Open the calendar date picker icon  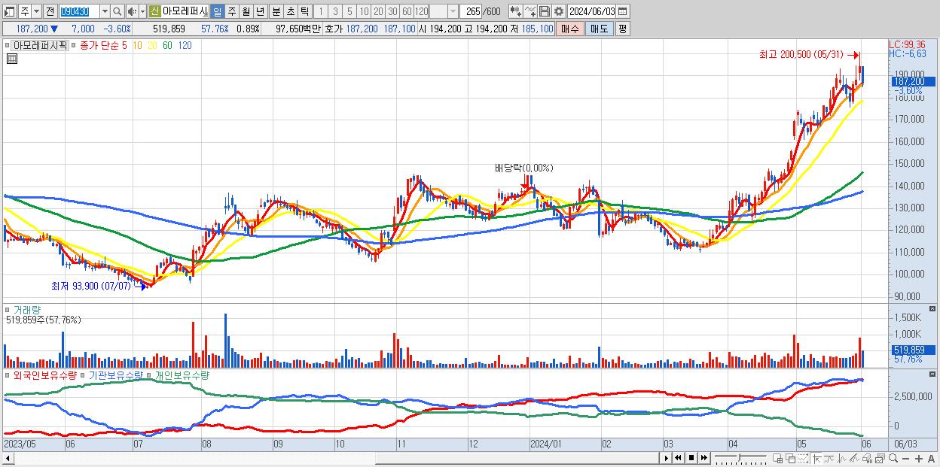623,11
